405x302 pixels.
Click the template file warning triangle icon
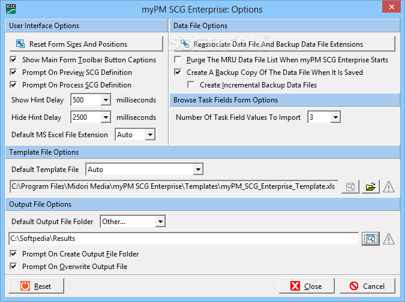tap(388, 187)
